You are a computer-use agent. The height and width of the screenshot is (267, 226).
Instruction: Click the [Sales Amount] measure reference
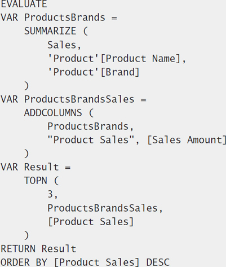coord(187,140)
